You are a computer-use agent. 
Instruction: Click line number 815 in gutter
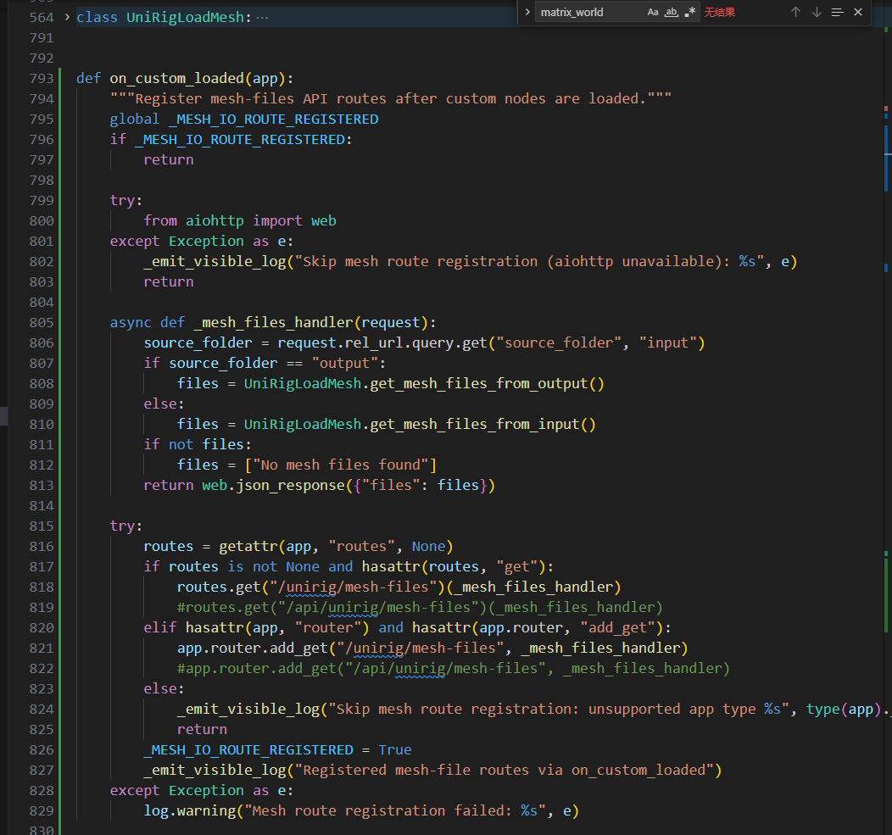[41, 526]
